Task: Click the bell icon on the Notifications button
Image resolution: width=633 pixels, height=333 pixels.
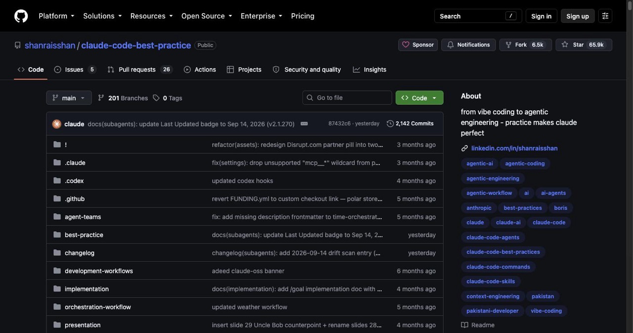Action: point(450,45)
